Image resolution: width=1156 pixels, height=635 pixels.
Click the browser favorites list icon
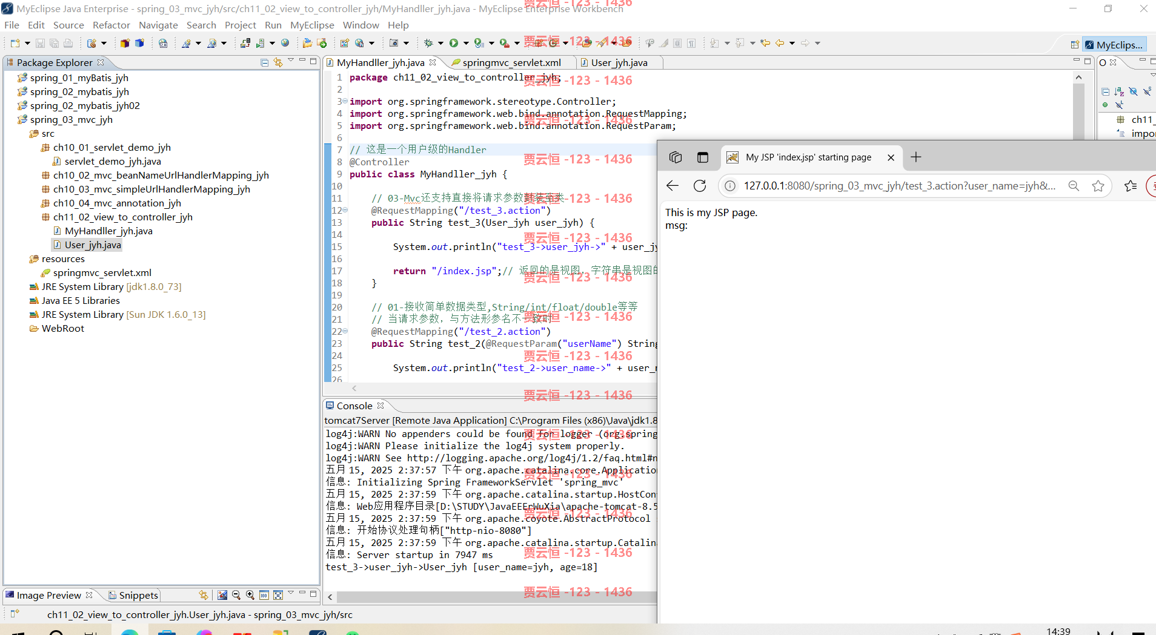pos(1131,186)
